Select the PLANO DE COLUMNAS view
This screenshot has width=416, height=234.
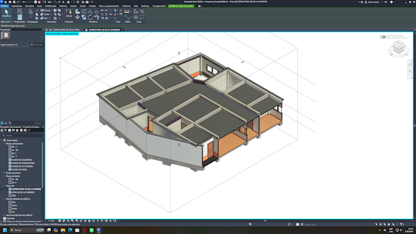coord(22,160)
